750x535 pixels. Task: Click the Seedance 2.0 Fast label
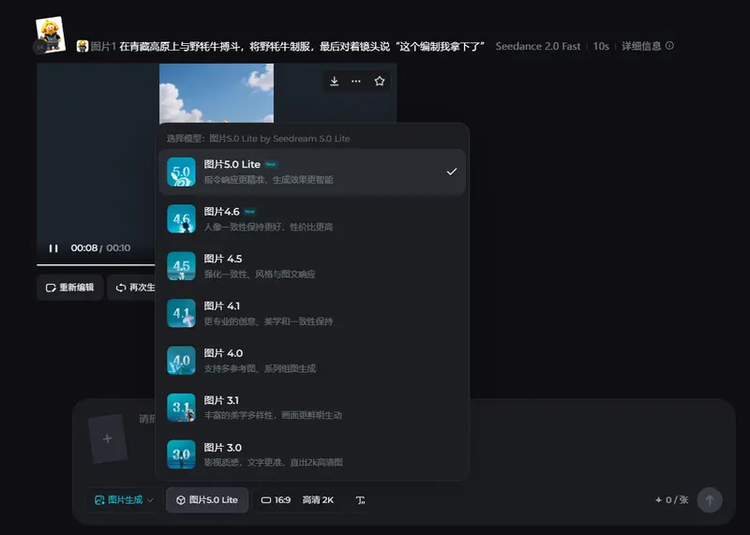pyautogui.click(x=537, y=46)
